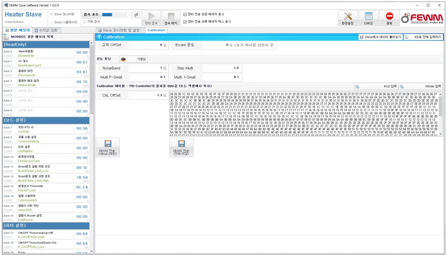Click 0으로 전체 입력하기 button

[x=423, y=37]
